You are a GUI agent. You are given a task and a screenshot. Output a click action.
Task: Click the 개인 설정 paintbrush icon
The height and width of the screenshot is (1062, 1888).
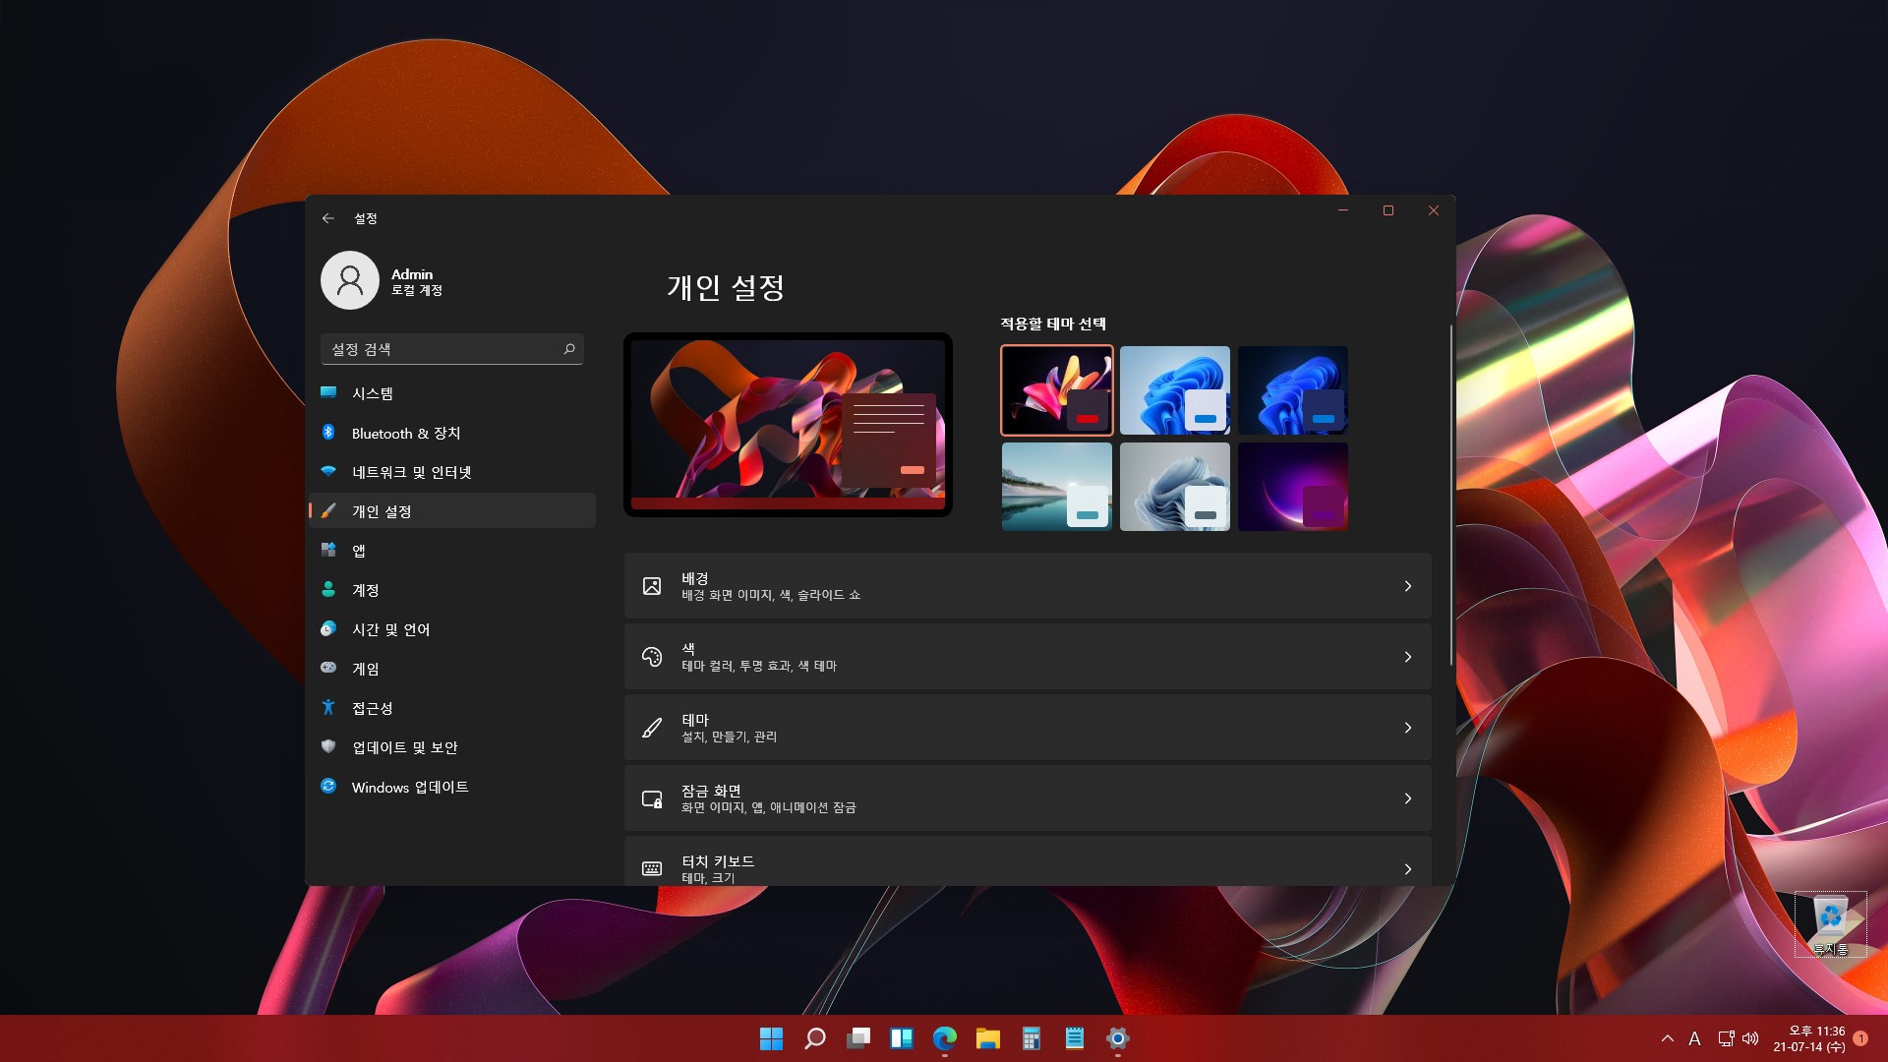pos(328,510)
